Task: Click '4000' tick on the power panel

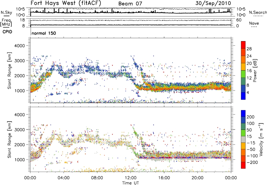Action: pos(20,46)
